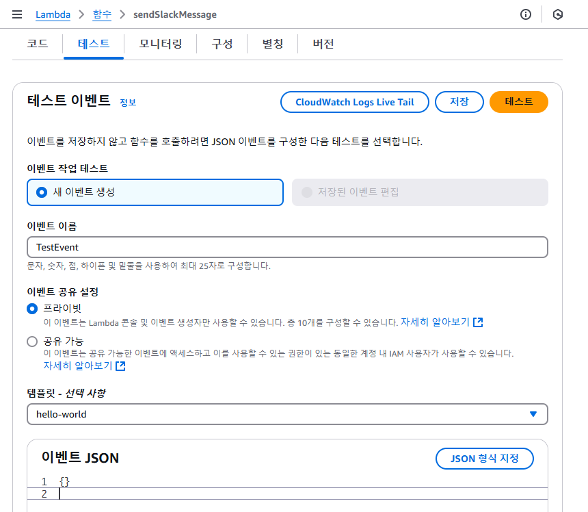The image size is (588, 512).
Task: Click the template dropdown arrow
Action: [x=533, y=414]
